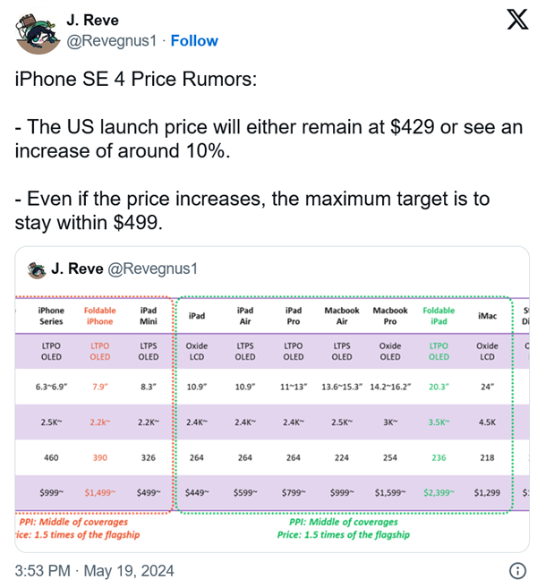Open the tweet timestamp May 19, 2024
Screen dimensions: 537x588
[x=95, y=570]
